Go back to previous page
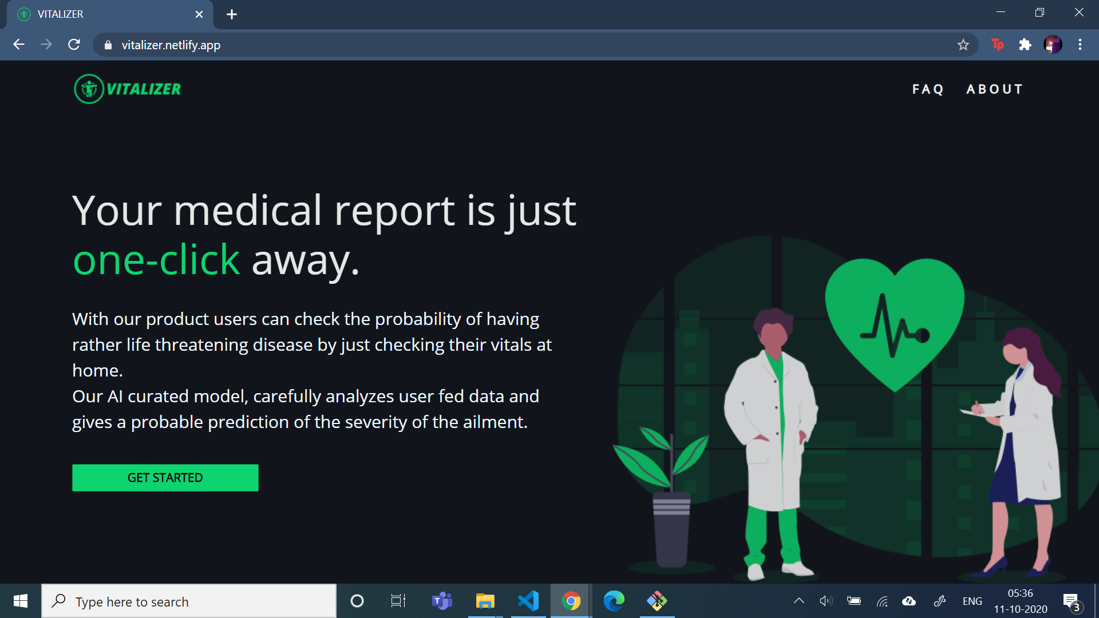 pyautogui.click(x=19, y=45)
